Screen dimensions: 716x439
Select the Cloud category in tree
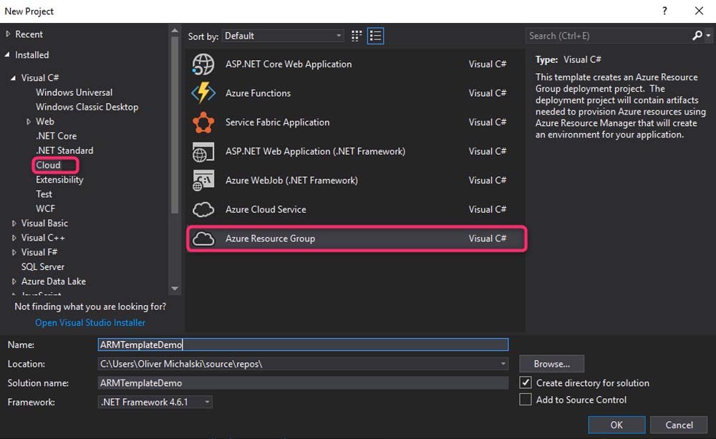tap(49, 165)
